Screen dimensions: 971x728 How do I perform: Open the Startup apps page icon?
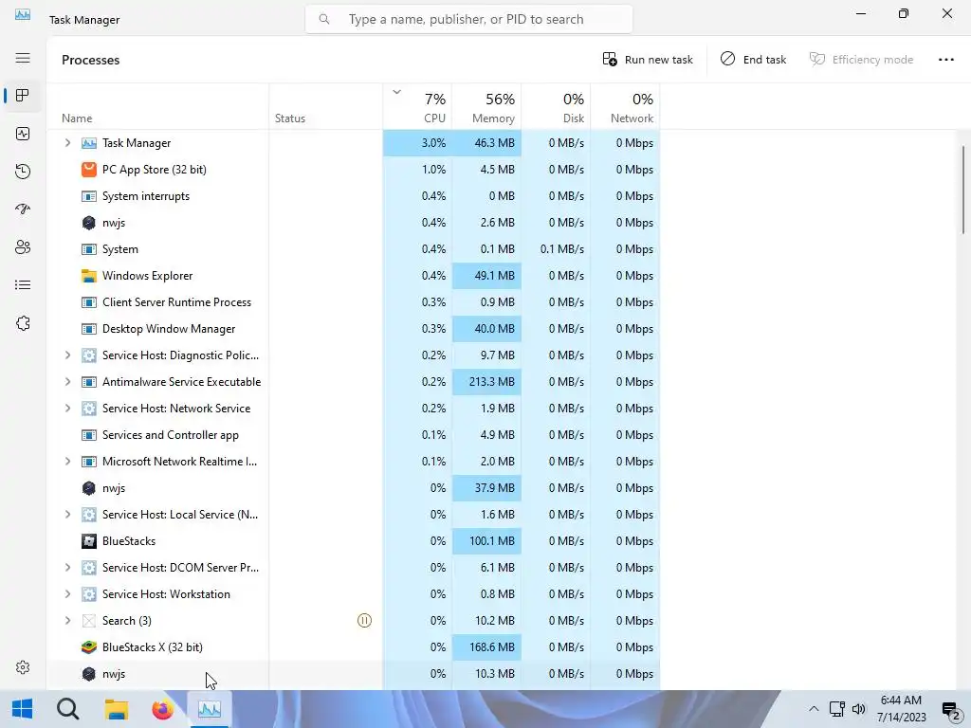(23, 209)
